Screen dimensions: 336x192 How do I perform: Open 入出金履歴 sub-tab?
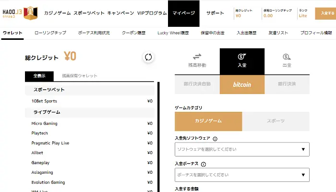click(x=246, y=33)
